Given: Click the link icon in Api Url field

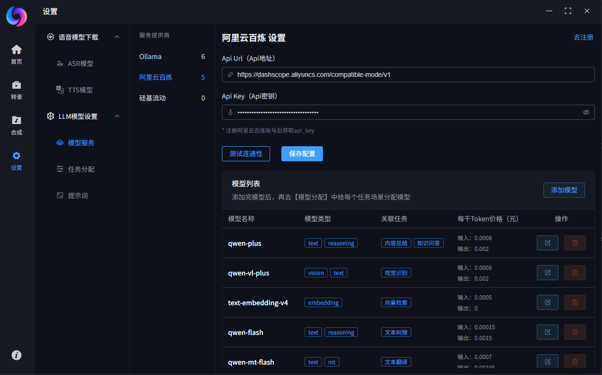Looking at the screenshot, I should point(230,75).
